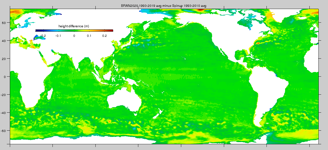Image resolution: width=328 pixels, height=150 pixels.
Task: Click the "-40" latitude axis label
Action: [4, 113]
